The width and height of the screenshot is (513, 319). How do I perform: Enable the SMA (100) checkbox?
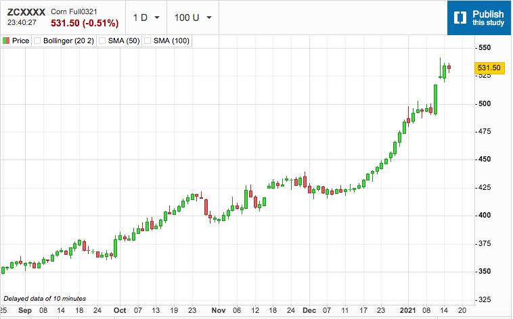[148, 41]
